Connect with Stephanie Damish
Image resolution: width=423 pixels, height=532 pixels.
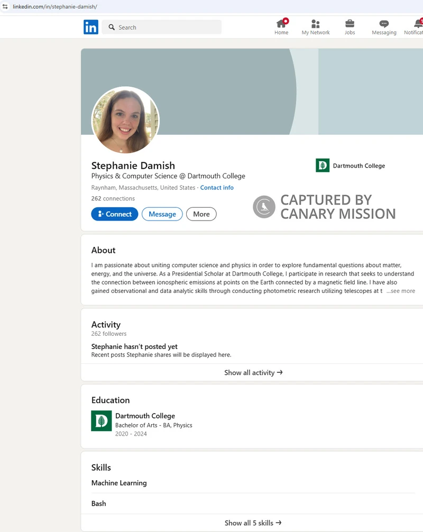[x=115, y=214]
